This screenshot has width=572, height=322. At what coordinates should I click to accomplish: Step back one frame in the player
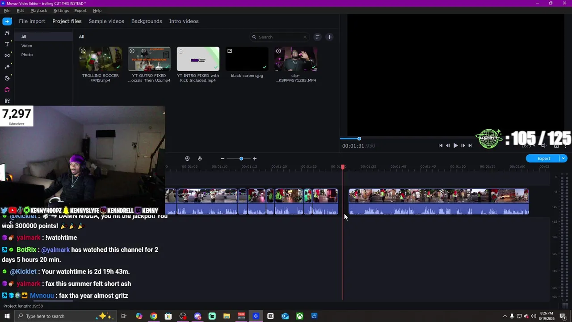click(x=448, y=145)
